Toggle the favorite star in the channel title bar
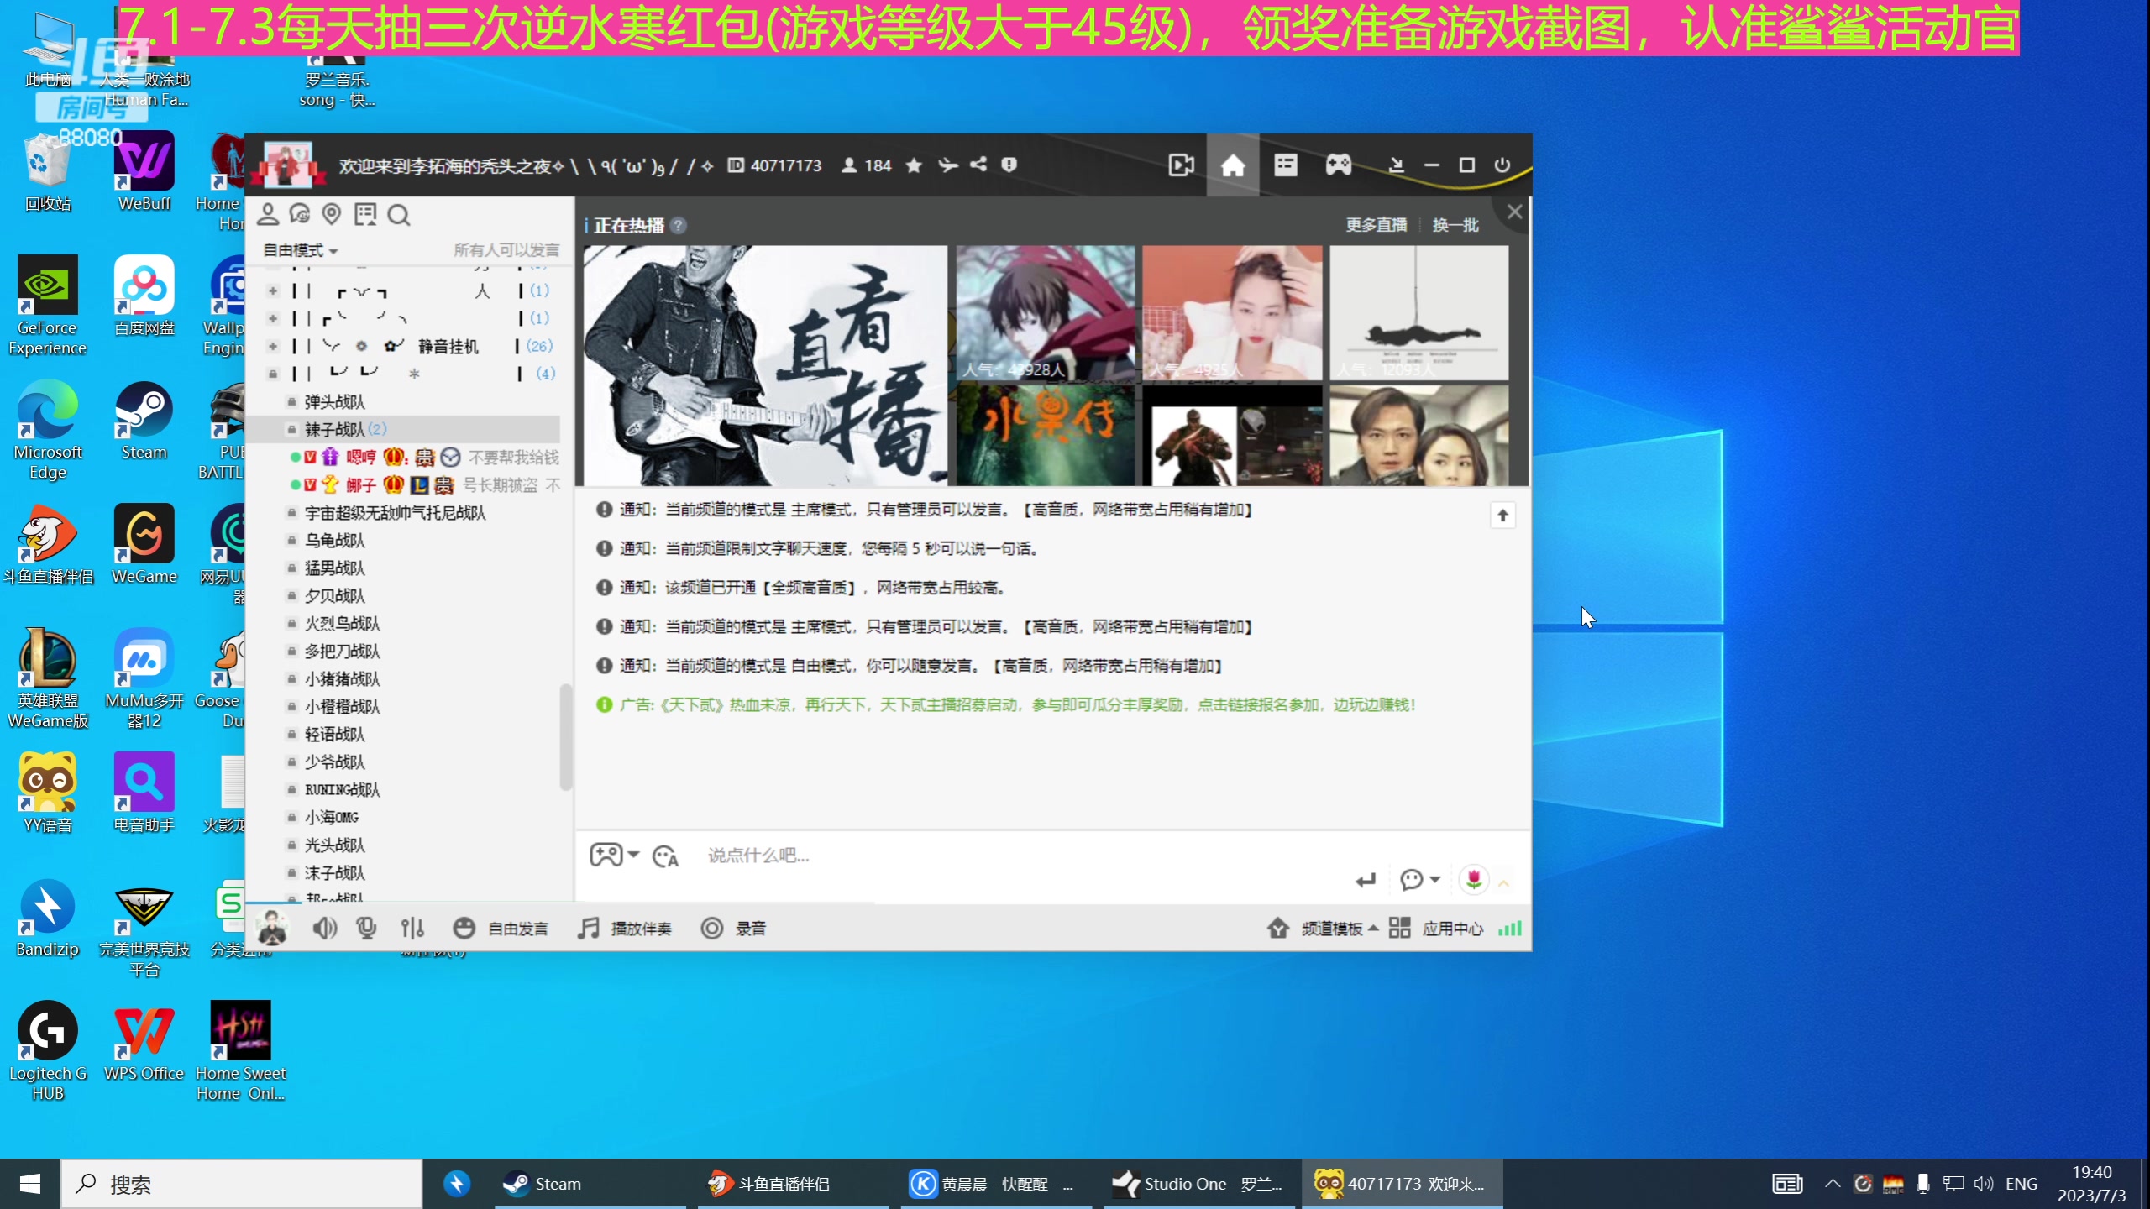Viewport: 2150px width, 1209px height. coord(914,165)
